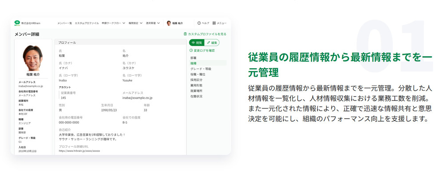Select 役職・職位 in the side navigation

198,74
